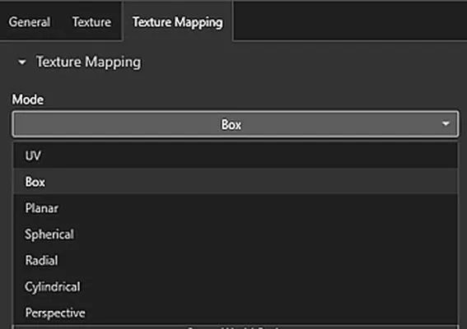The image size is (467, 329).
Task: Switch to the Texture tab
Action: (x=91, y=22)
